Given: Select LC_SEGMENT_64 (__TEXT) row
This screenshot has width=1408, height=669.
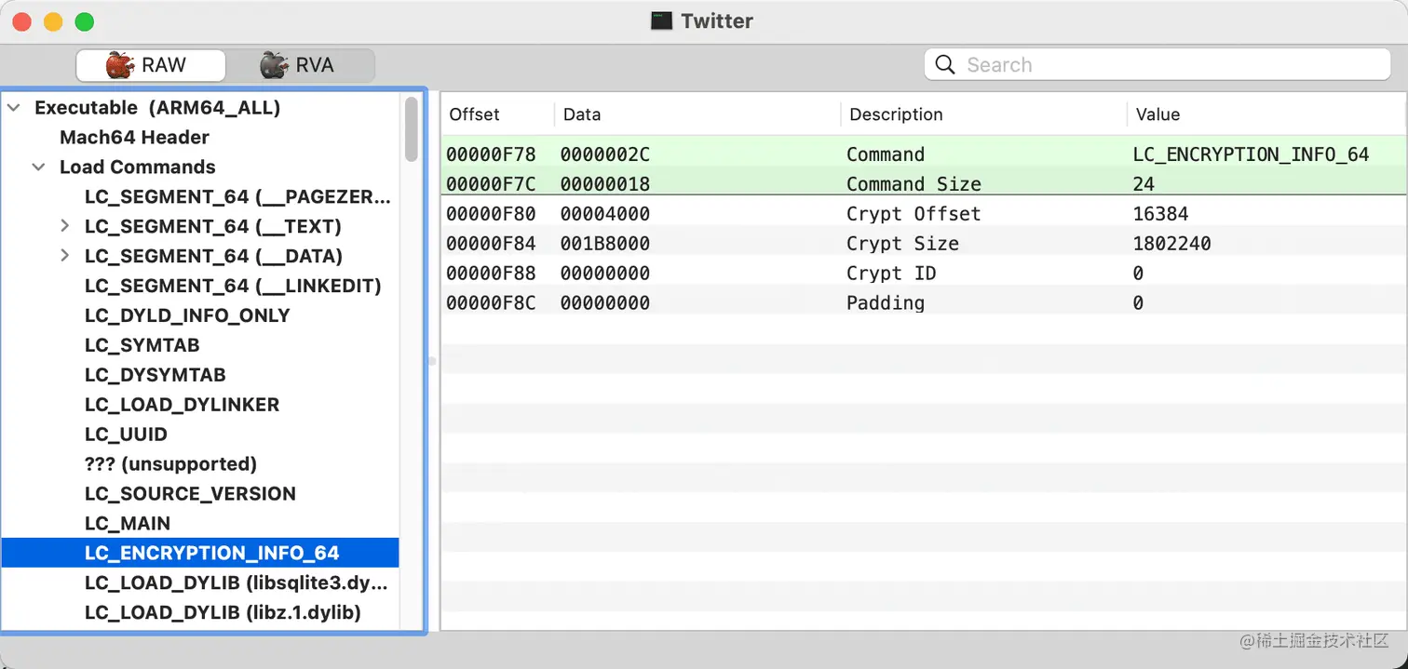Looking at the screenshot, I should pyautogui.click(x=201, y=227).
